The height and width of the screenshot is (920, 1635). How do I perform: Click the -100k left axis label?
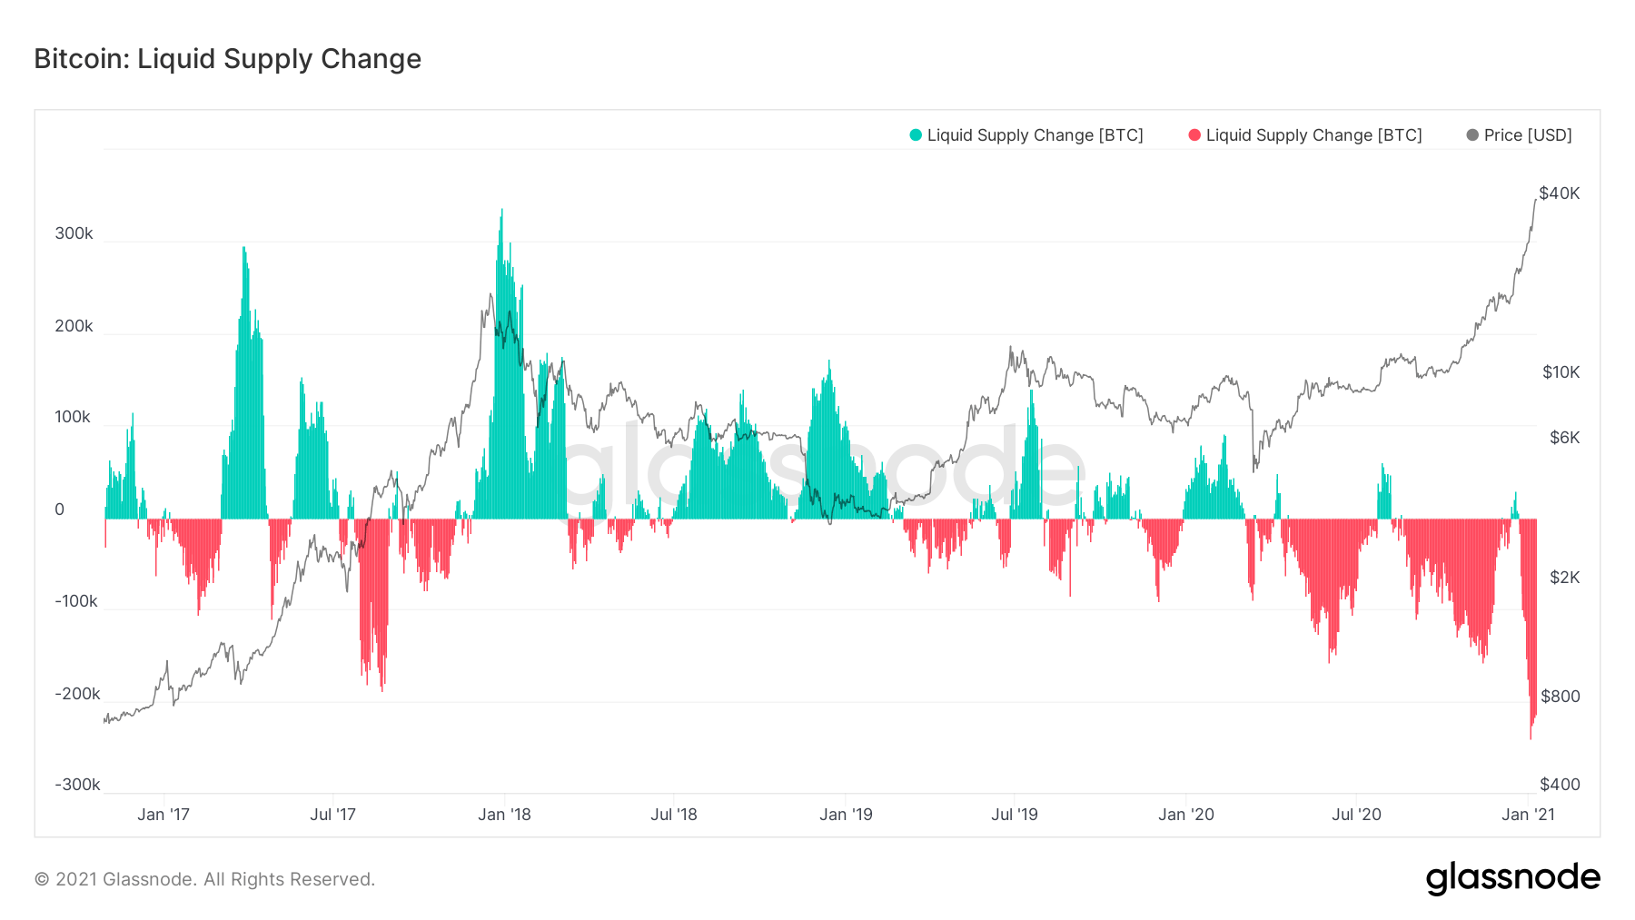point(76,601)
